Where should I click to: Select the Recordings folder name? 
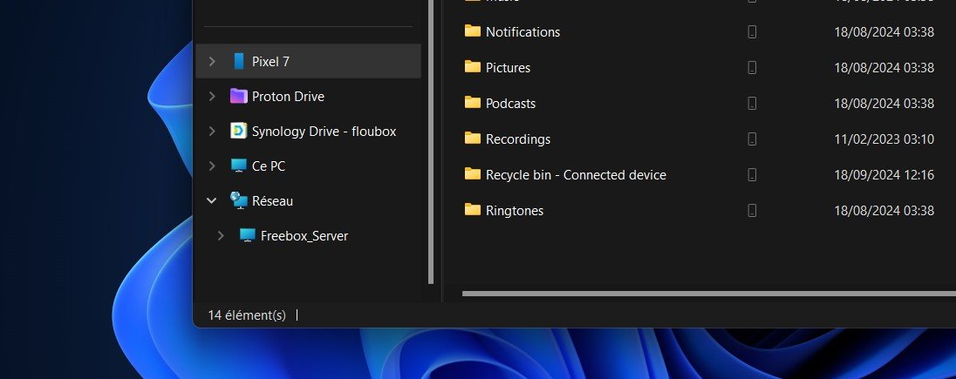pos(517,139)
